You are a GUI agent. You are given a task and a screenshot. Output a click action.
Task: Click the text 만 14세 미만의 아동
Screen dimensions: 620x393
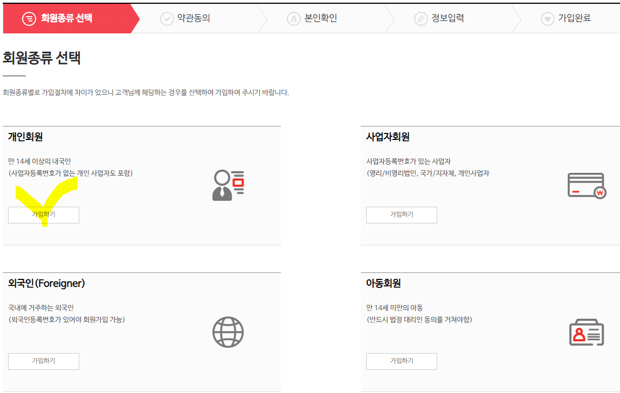pyautogui.click(x=395, y=308)
